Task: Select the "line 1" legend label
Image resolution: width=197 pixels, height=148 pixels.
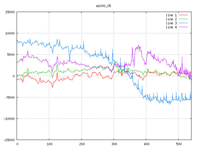Action: [171, 15]
